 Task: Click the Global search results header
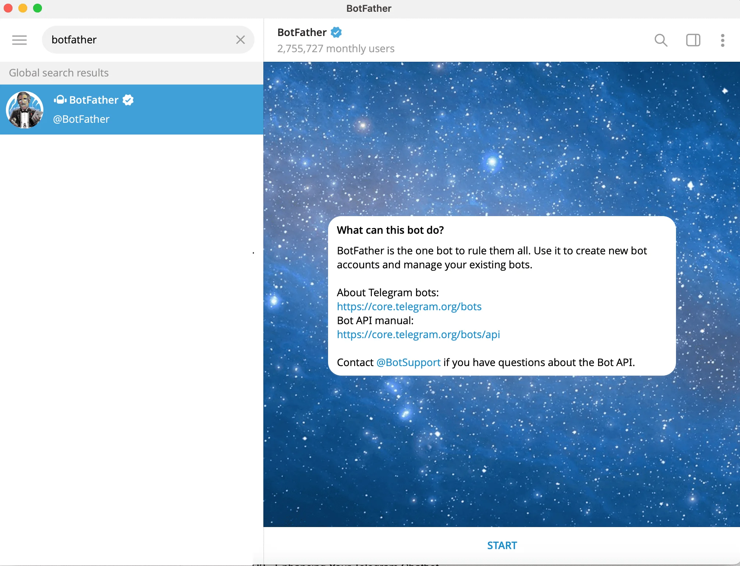[x=59, y=73]
